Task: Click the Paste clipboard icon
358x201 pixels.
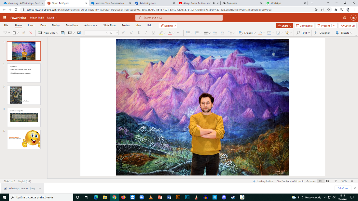Action: pyautogui.click(x=14, y=33)
